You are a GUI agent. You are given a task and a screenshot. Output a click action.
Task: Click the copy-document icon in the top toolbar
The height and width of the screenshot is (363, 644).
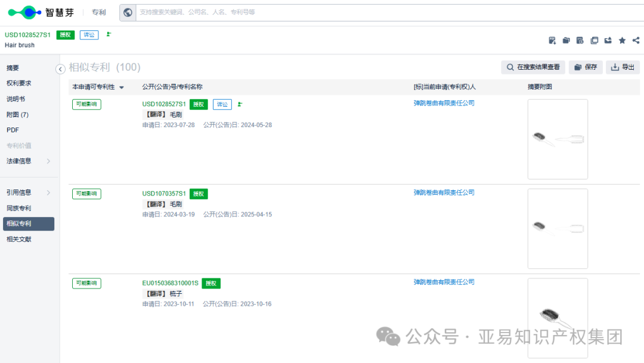tap(594, 40)
